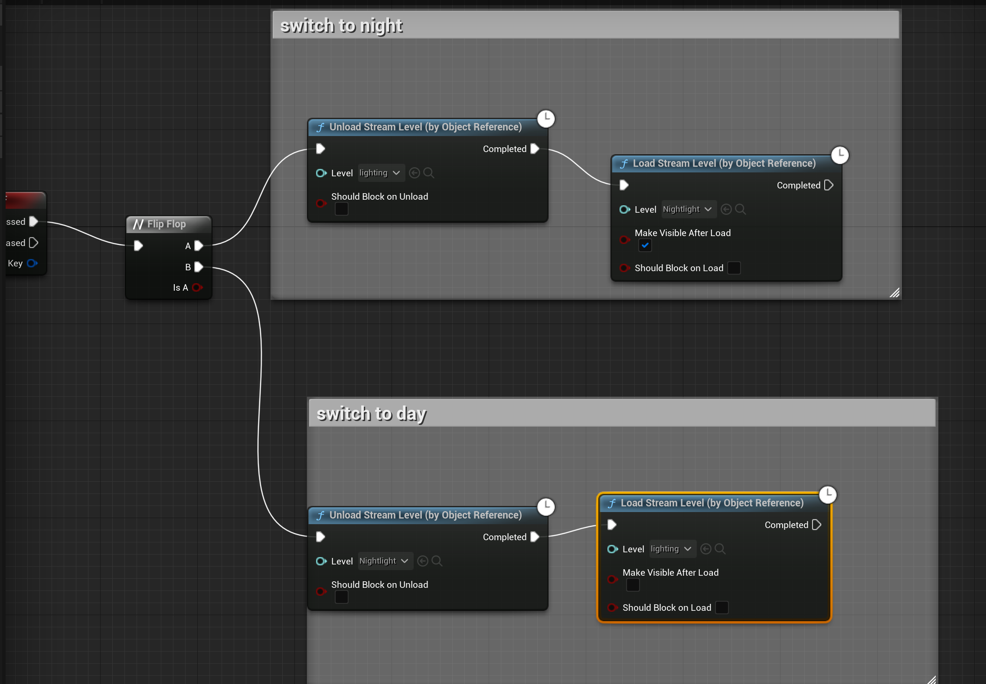
Task: Click Flip Flop node's B execution pin
Action: pos(199,267)
